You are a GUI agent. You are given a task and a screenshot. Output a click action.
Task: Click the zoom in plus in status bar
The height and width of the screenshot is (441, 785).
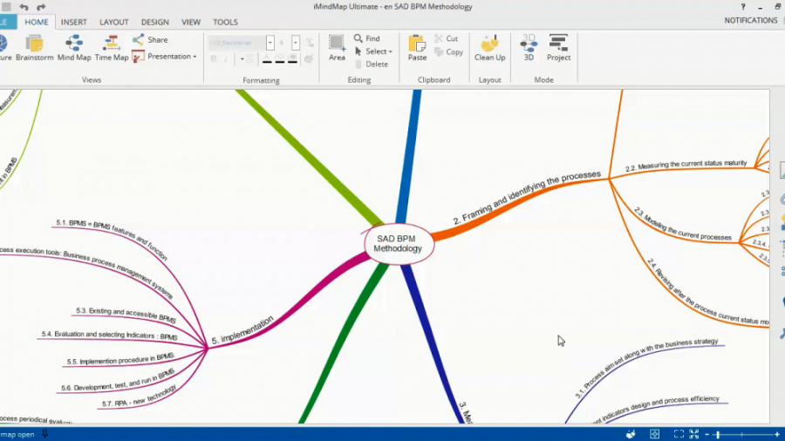[x=777, y=435]
